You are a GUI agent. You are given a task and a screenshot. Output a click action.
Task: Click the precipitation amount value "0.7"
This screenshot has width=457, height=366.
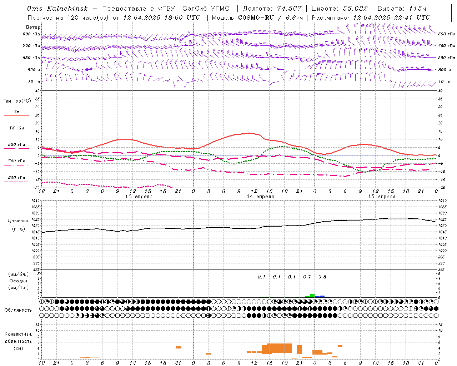(307, 277)
